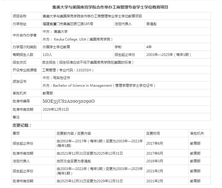Select the 开设专业或课程 label
The image size is (222, 188).
pyautogui.click(x=25, y=70)
